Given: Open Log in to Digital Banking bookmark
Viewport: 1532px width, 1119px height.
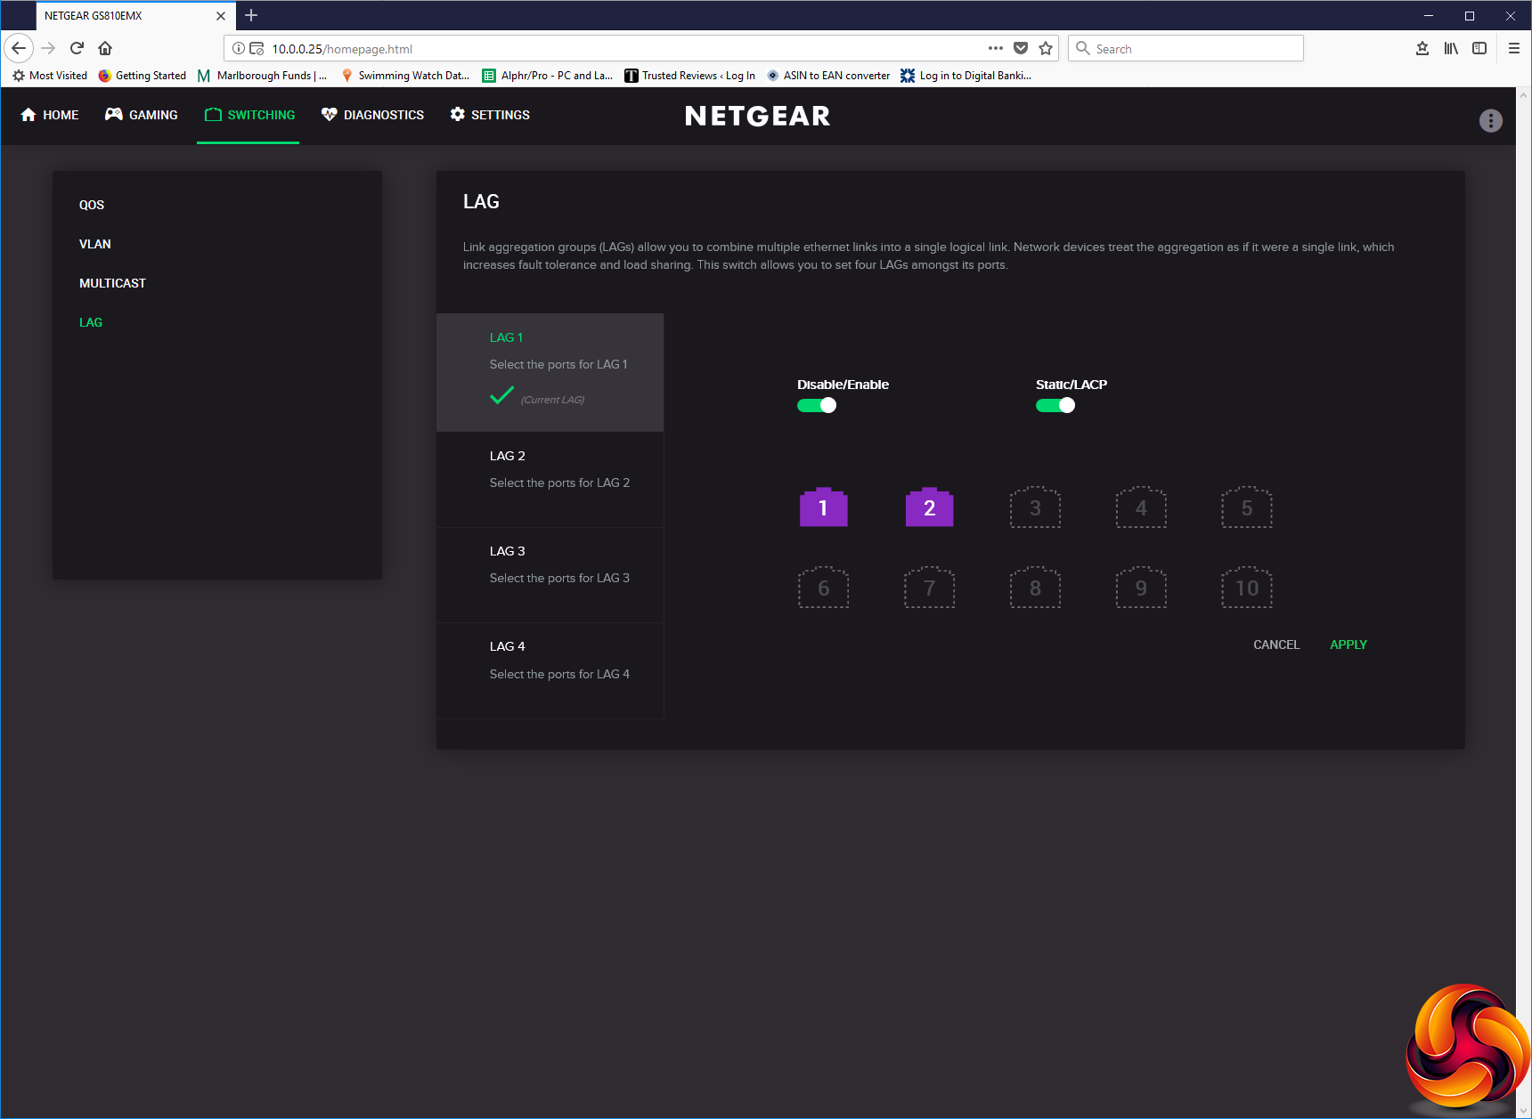Looking at the screenshot, I should [966, 76].
